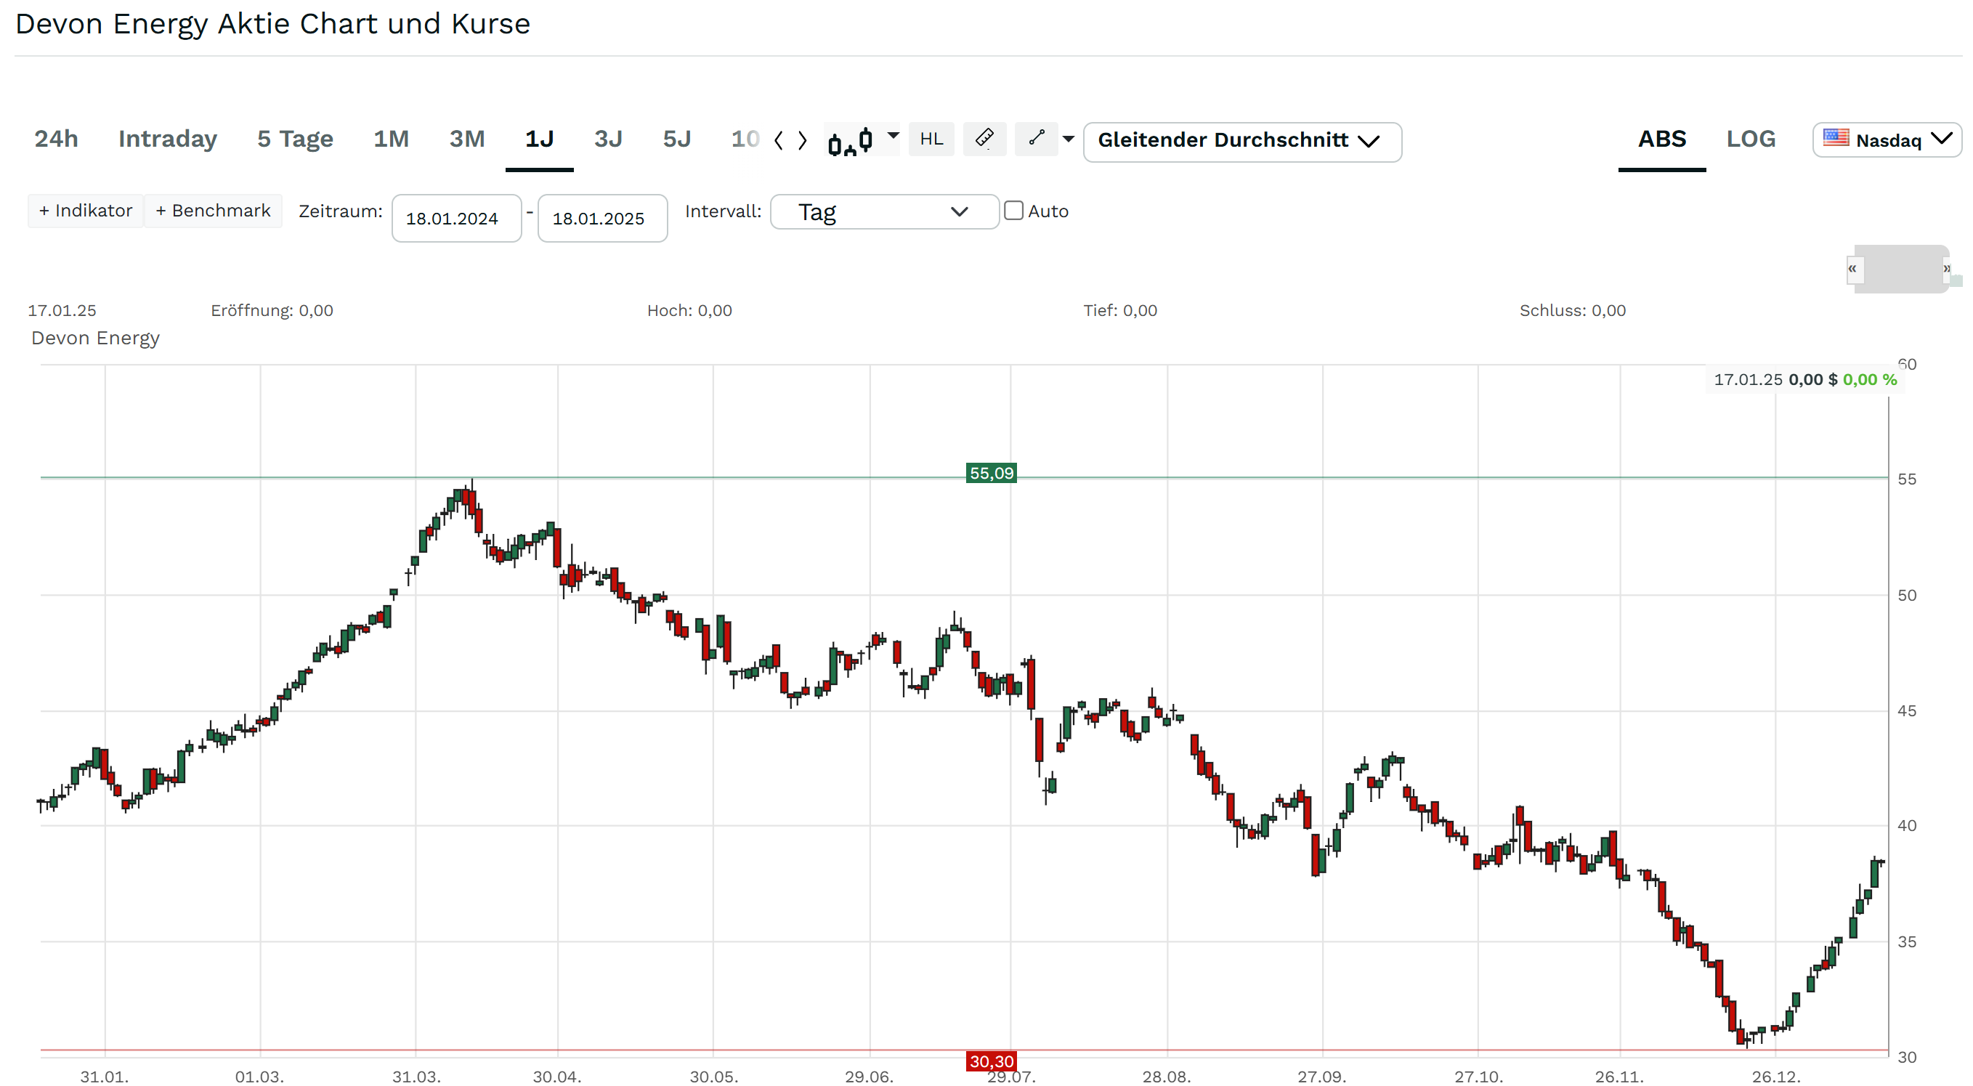
Task: Choose the 3M time range
Action: [466, 139]
